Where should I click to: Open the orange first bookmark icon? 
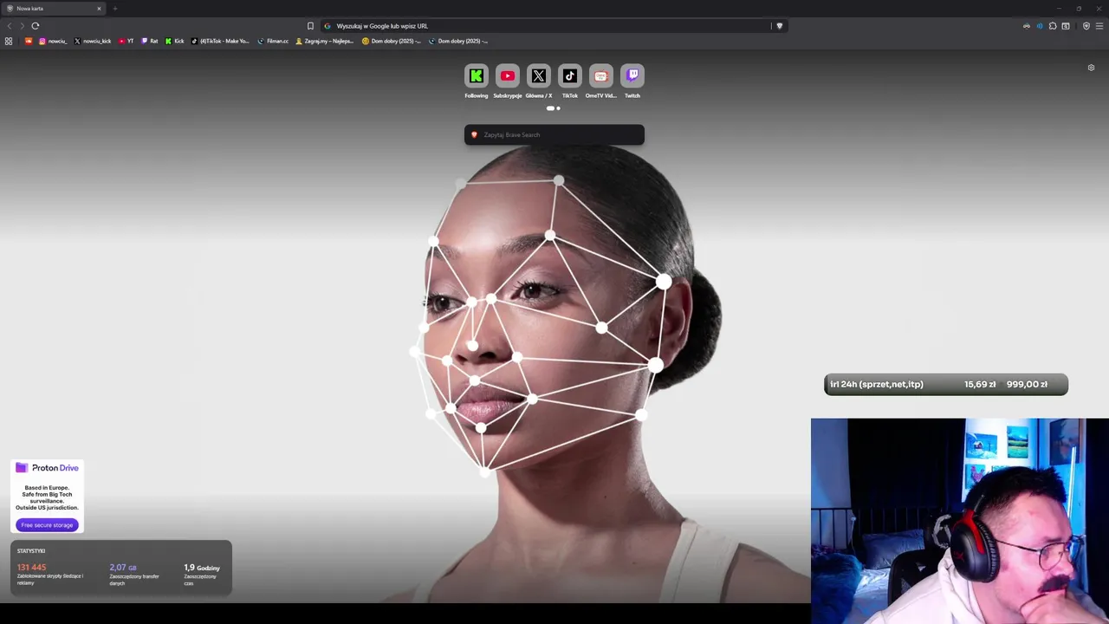tap(29, 41)
